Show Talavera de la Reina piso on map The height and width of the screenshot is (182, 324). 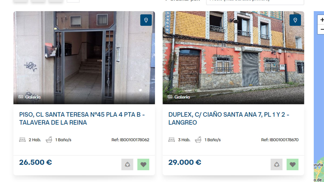(146, 20)
